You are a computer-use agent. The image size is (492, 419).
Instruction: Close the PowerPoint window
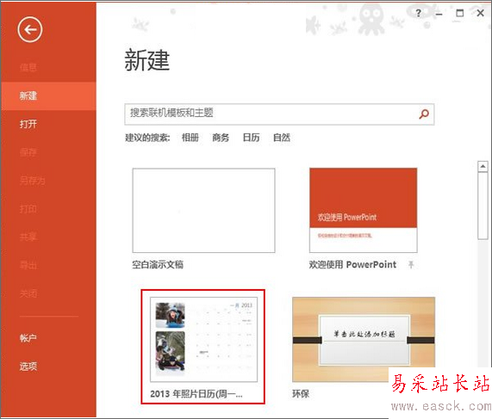pos(480,13)
